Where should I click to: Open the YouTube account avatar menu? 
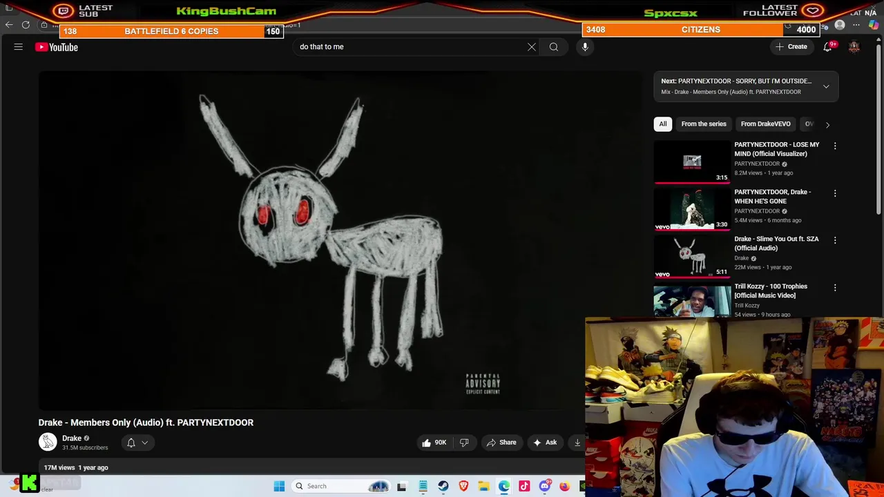click(x=854, y=47)
